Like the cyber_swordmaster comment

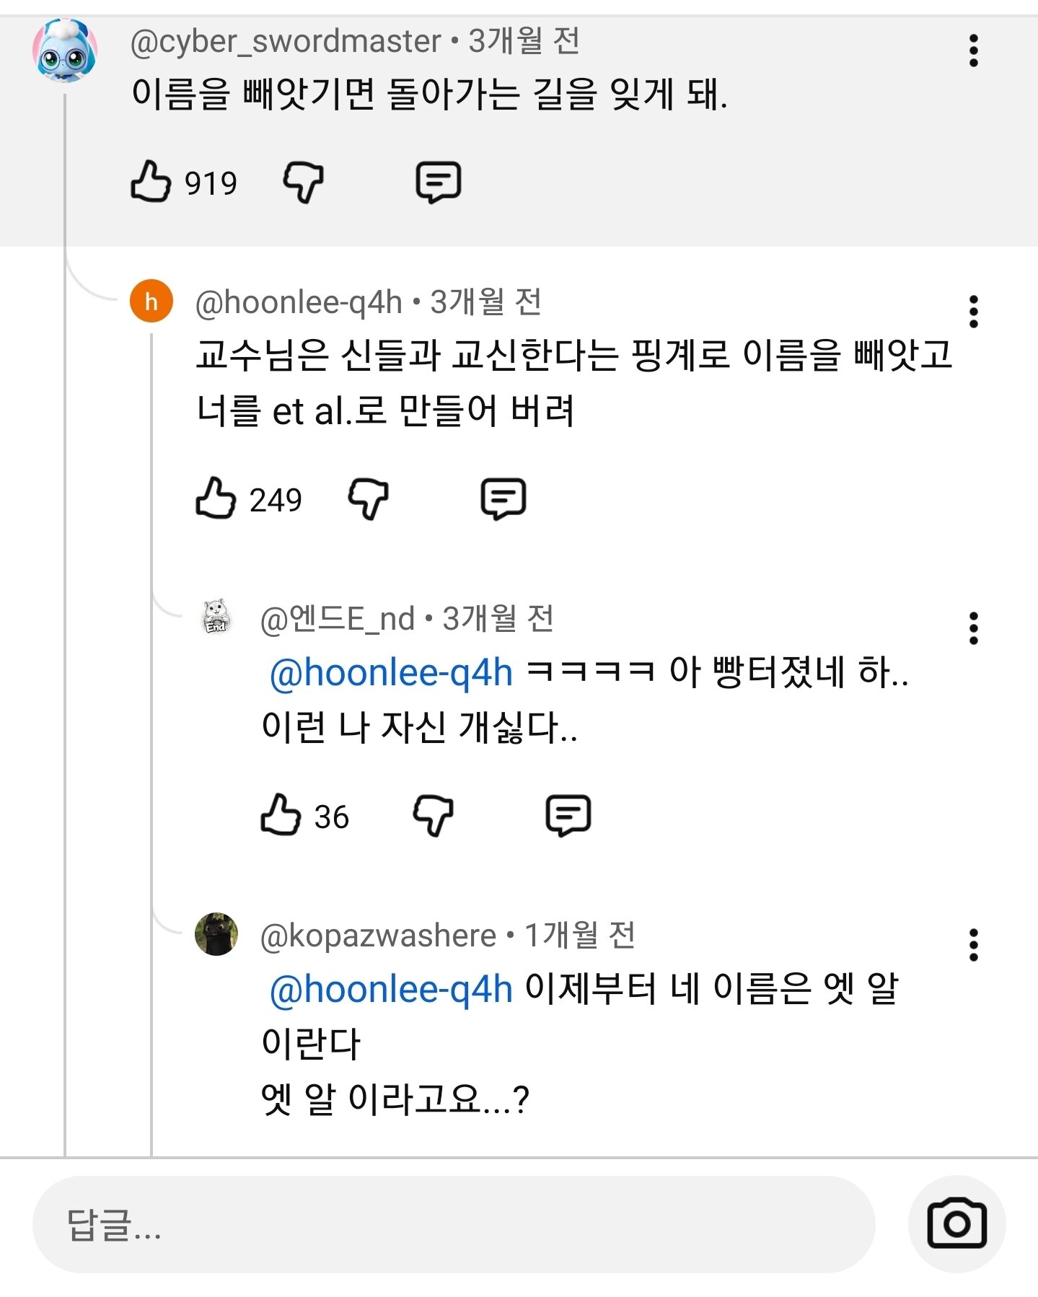(x=151, y=182)
